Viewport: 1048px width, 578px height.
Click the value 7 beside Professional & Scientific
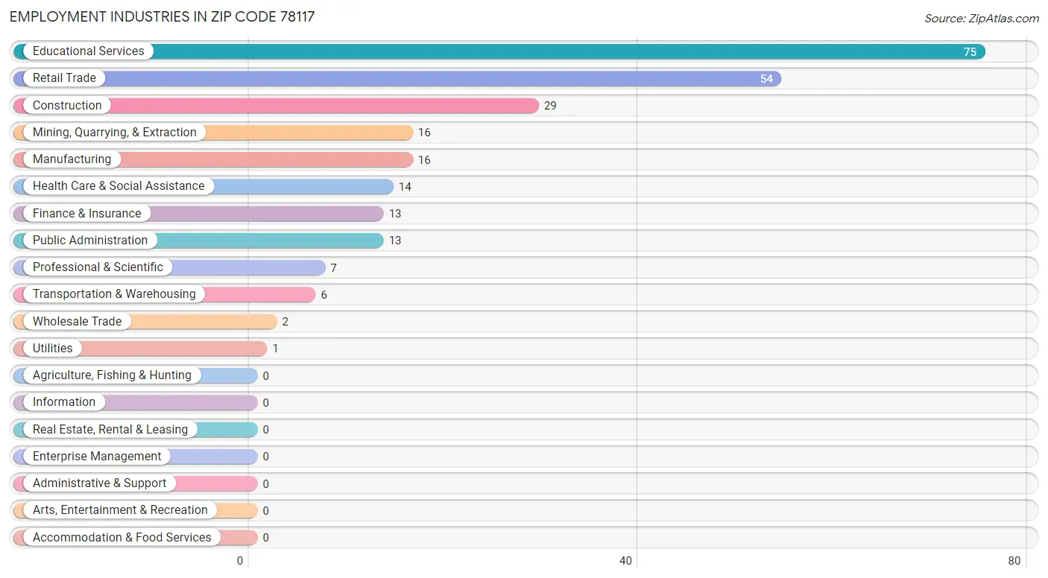[x=334, y=268]
